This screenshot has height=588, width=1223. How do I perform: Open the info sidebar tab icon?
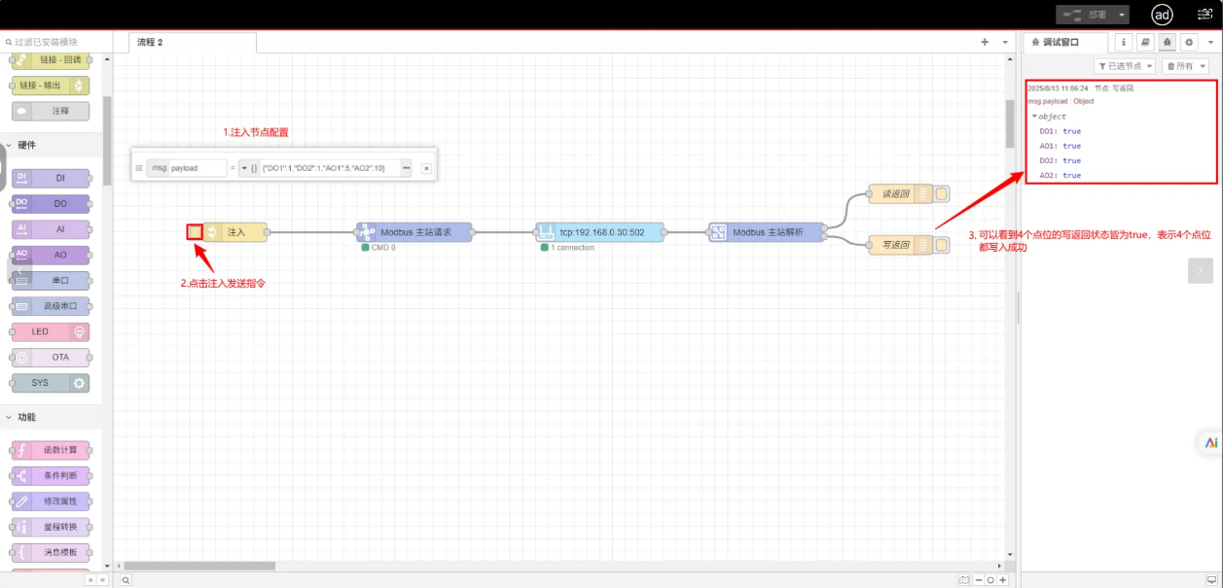click(1124, 42)
